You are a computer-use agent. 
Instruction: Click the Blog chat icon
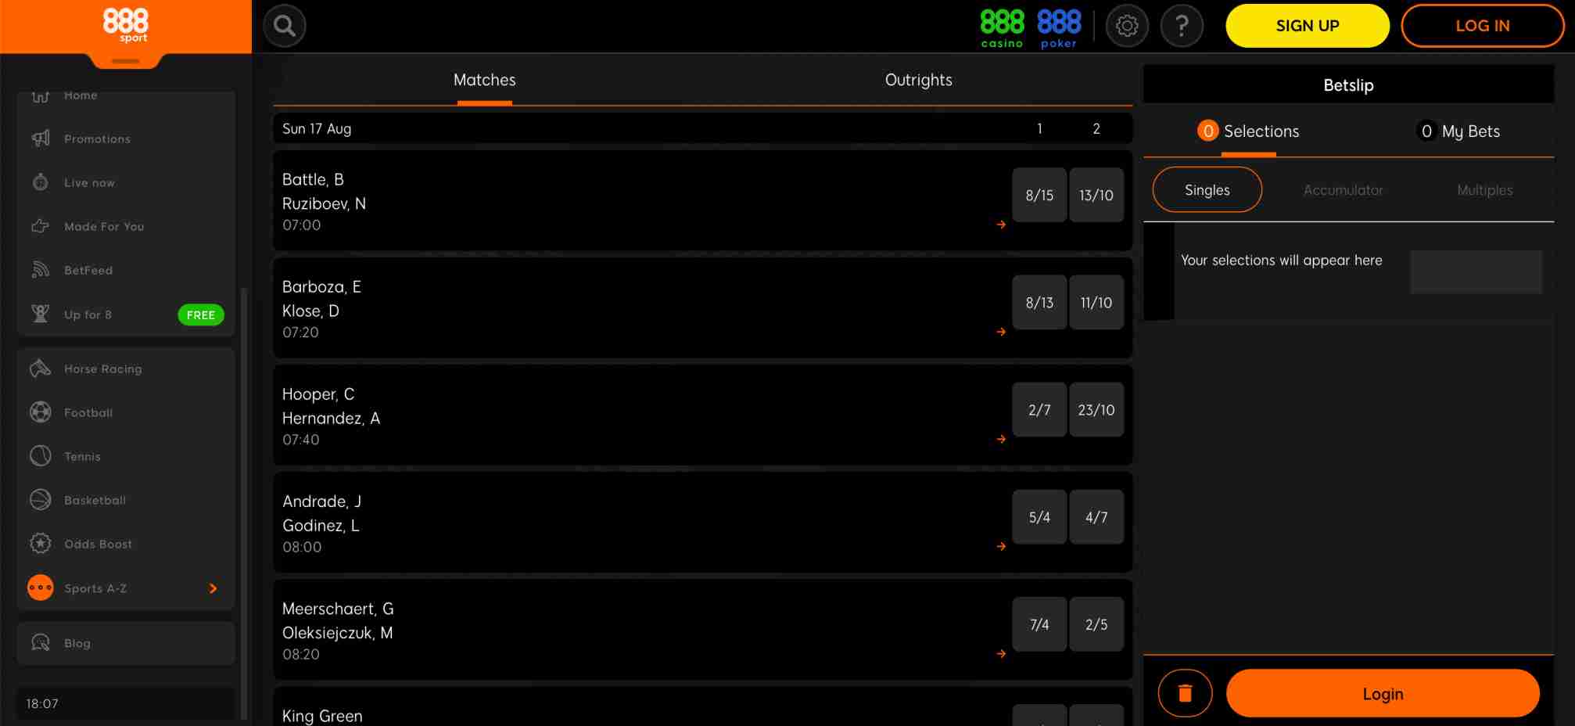pos(41,643)
